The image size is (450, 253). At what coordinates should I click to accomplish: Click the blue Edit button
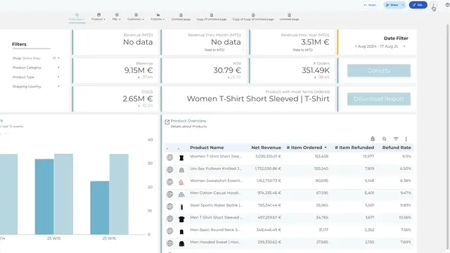tap(418, 5)
